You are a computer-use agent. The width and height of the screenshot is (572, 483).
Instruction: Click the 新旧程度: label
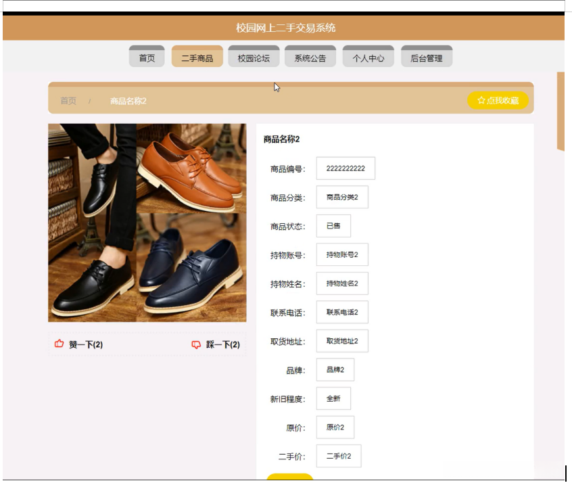coord(288,399)
